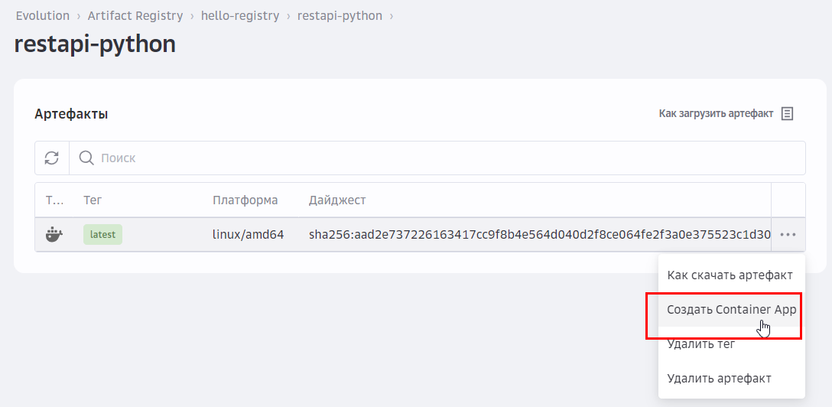832x407 pixels.
Task: Click the refresh artifacts list icon
Action: tap(52, 158)
